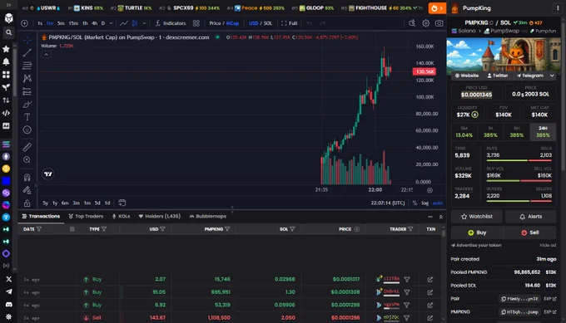Open the Watchlist star icon in sidebar
Image resolution: width=566 pixels, height=323 pixels.
[6, 49]
